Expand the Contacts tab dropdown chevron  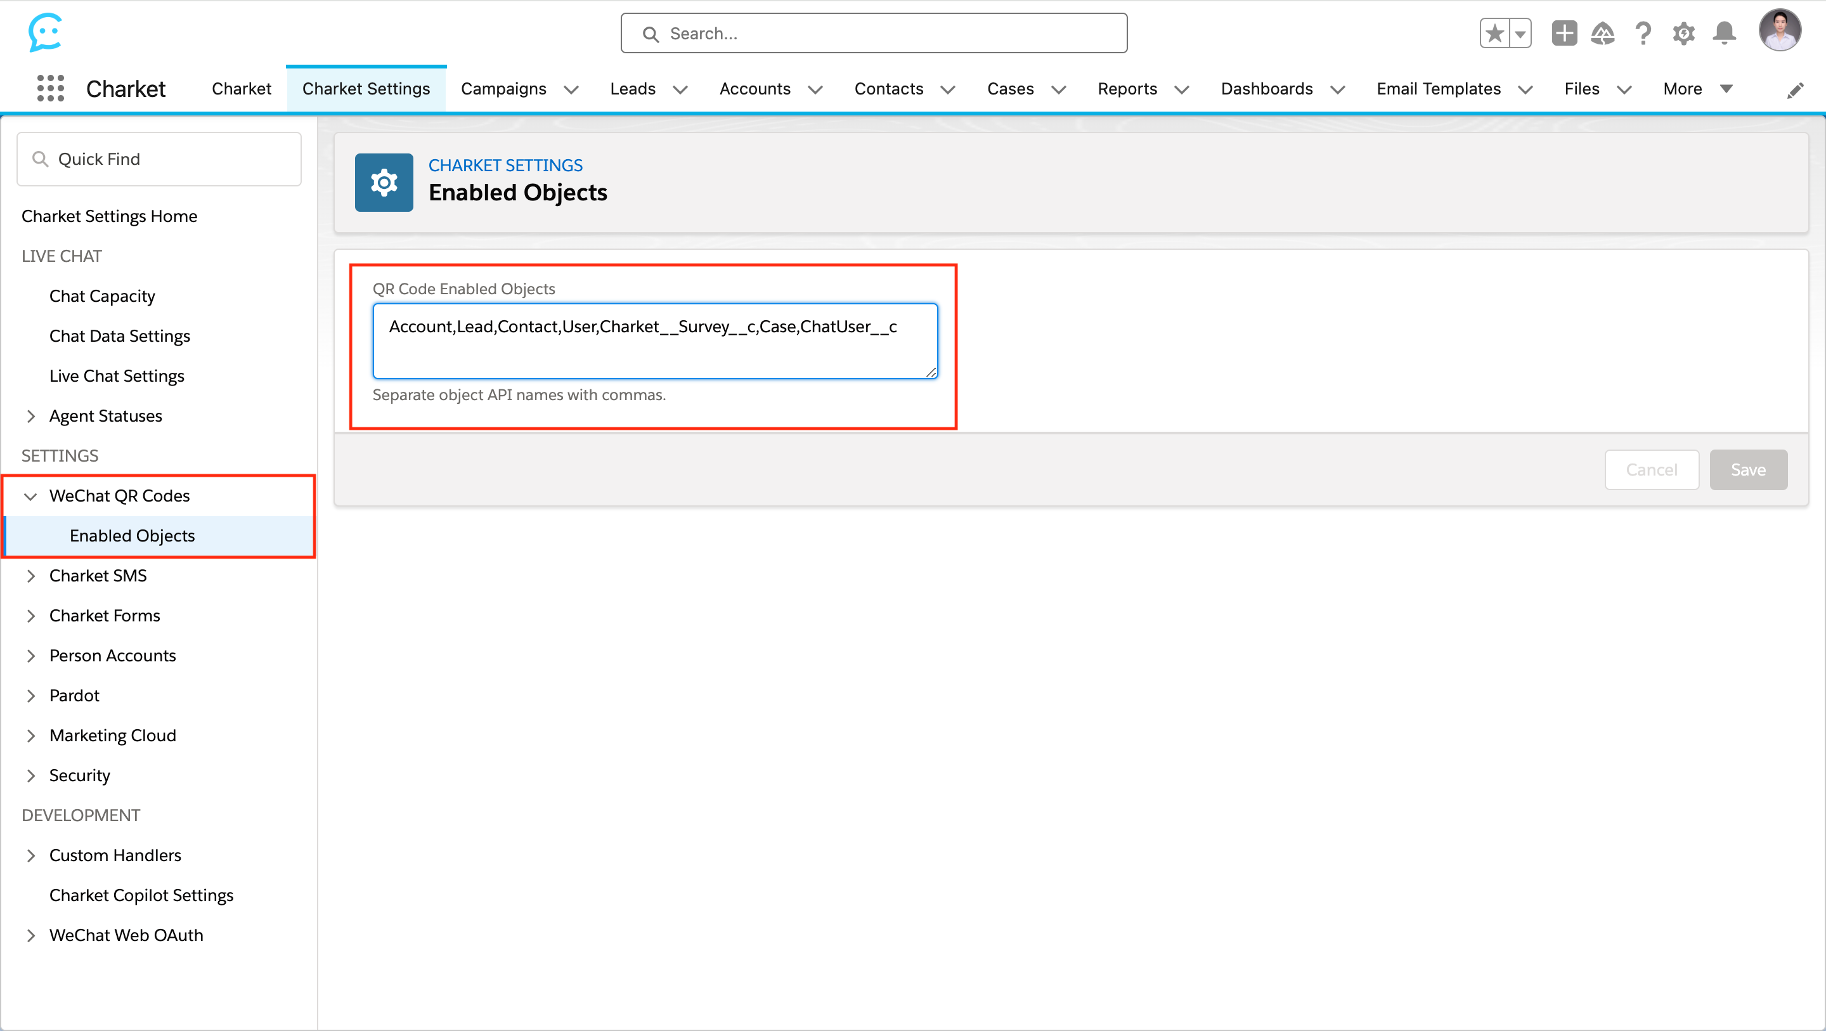tap(948, 90)
